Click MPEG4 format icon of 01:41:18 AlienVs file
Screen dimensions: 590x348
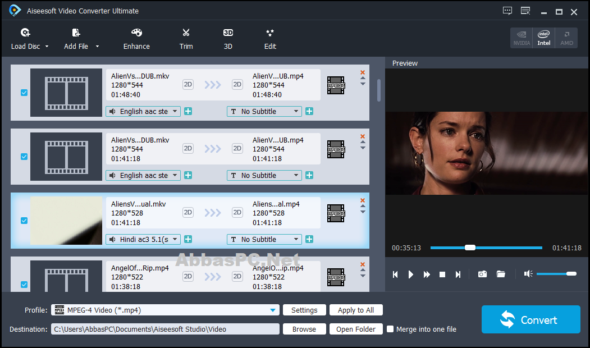(336, 149)
